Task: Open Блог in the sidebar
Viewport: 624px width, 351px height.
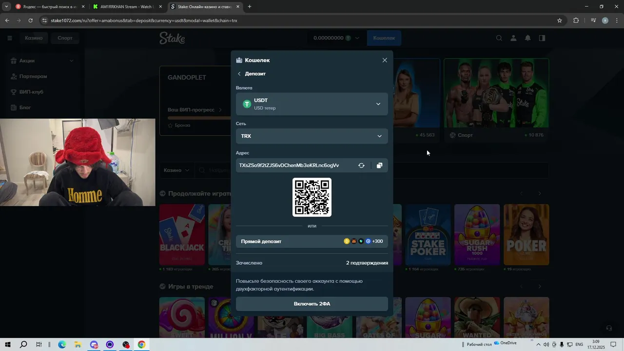Action: 25,108
